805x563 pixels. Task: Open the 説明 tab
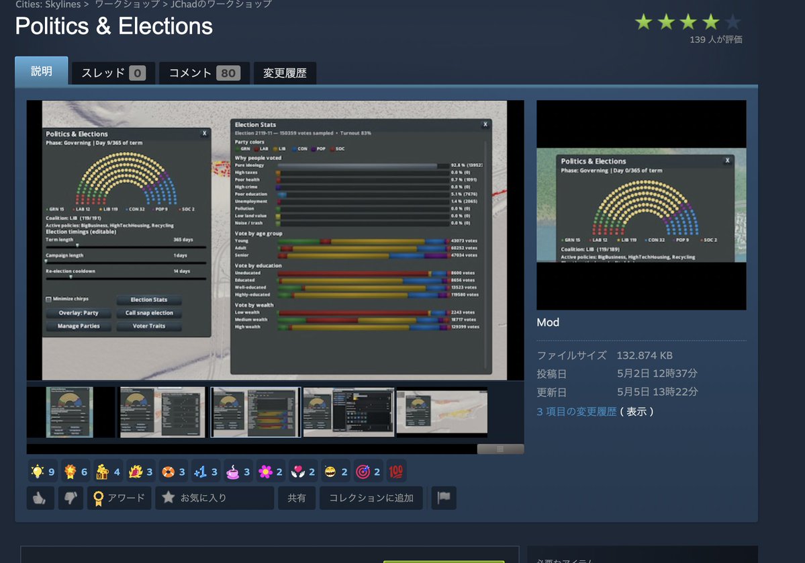tap(42, 71)
